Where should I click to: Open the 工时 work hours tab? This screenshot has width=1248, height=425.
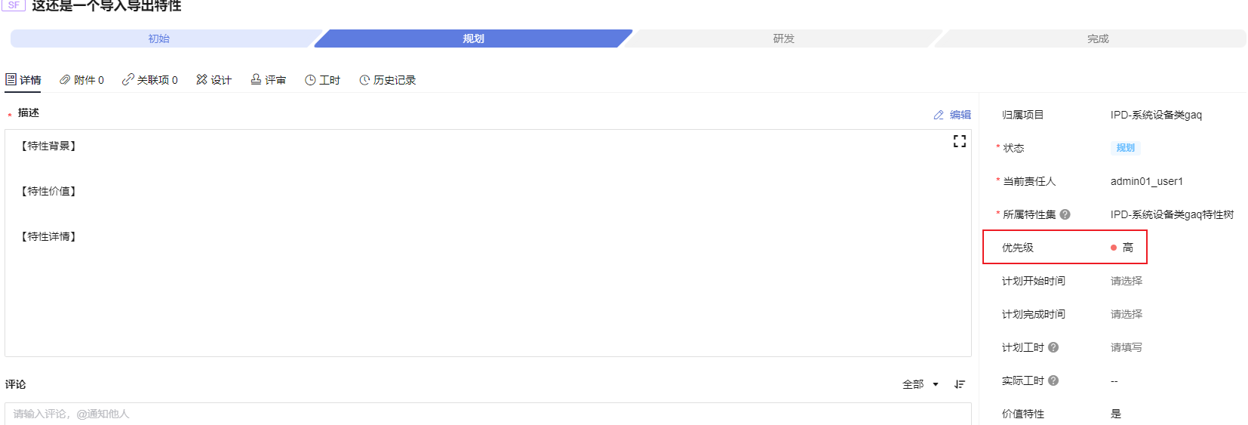322,80
